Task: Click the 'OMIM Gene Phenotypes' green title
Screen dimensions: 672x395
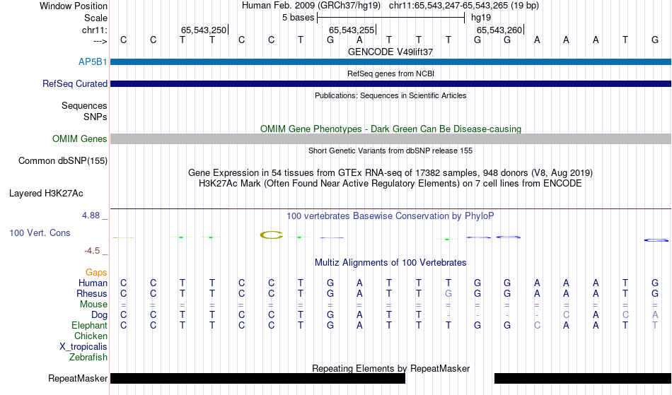Action: 390,129
